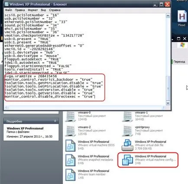Click the Notepad scrollbar up arrow

(x=168, y=16)
